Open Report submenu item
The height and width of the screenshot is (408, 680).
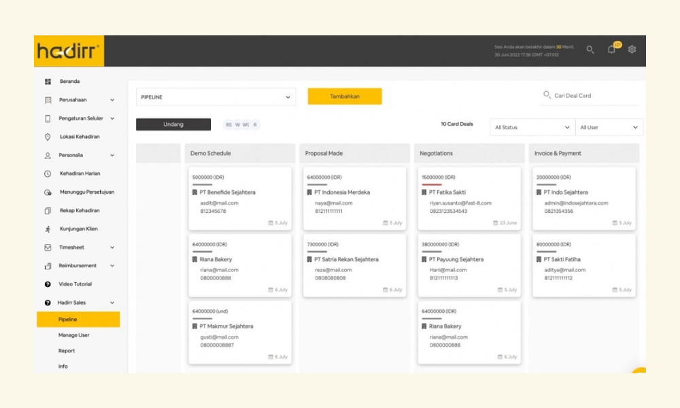pos(67,351)
